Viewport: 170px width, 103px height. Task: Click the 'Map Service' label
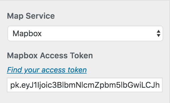pyautogui.click(x=31, y=16)
